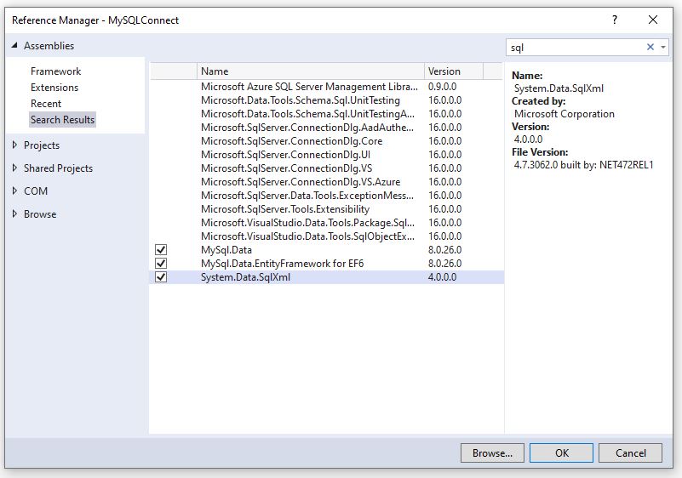Select Microsoft.Data.Tools.Schema.Sql.UnitTestingA... row
Image resolution: width=682 pixels, height=478 pixels.
[326, 114]
